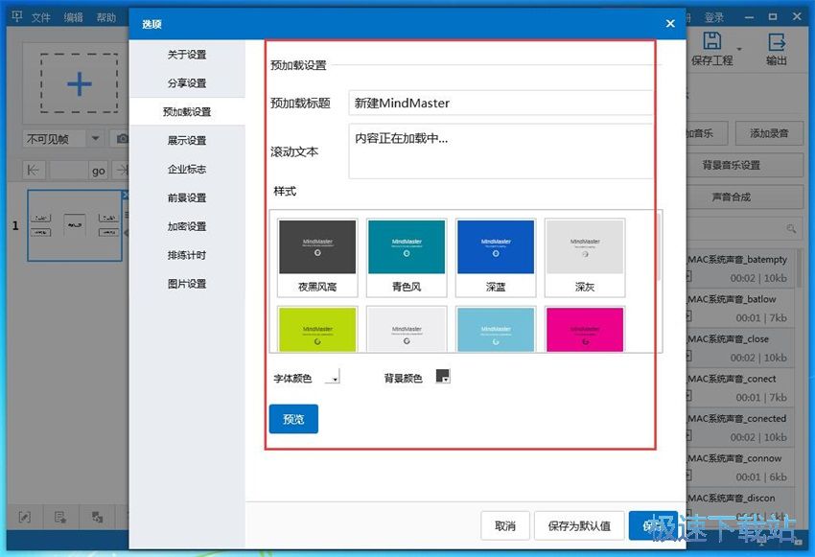Click the blue 预览 preview button

click(x=293, y=419)
